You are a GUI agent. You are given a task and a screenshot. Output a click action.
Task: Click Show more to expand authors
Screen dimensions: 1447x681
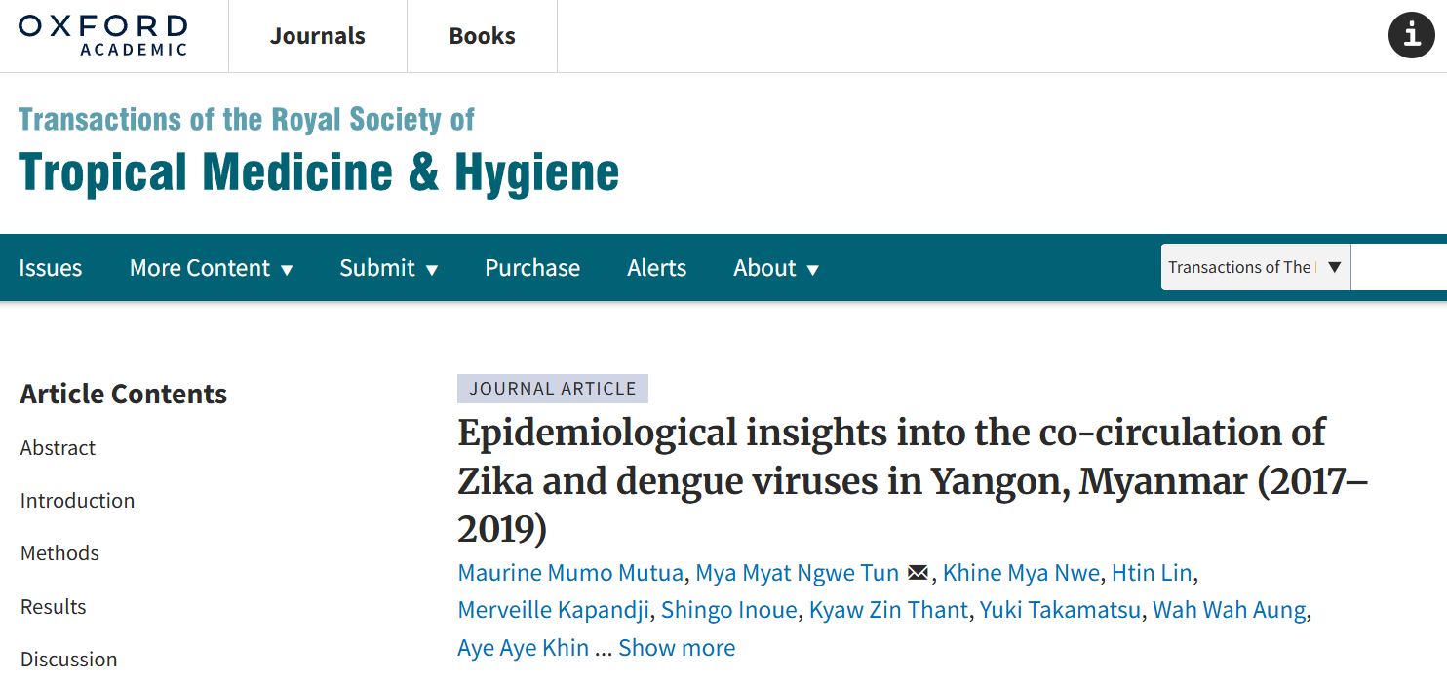[677, 648]
